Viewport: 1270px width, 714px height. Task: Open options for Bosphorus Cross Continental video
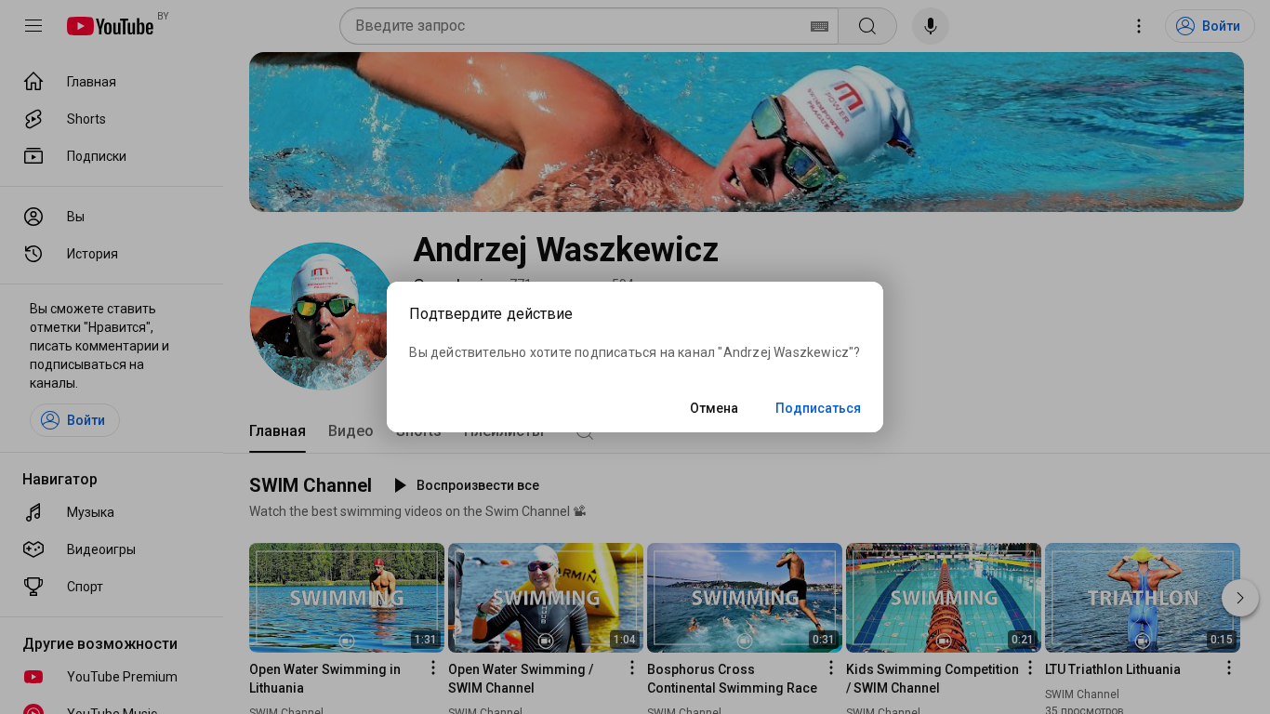830,668
